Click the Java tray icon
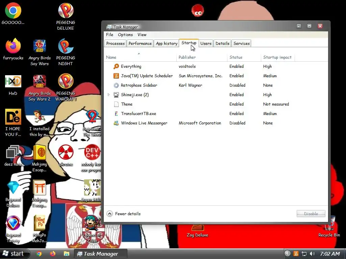 tap(296, 254)
